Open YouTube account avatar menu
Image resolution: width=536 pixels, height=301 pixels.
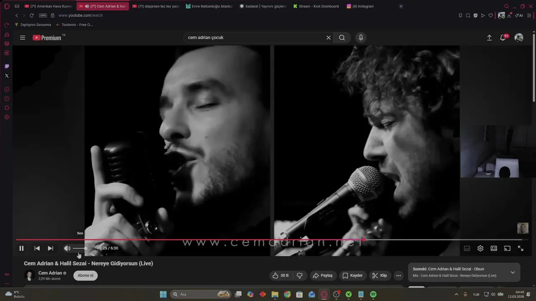click(519, 38)
